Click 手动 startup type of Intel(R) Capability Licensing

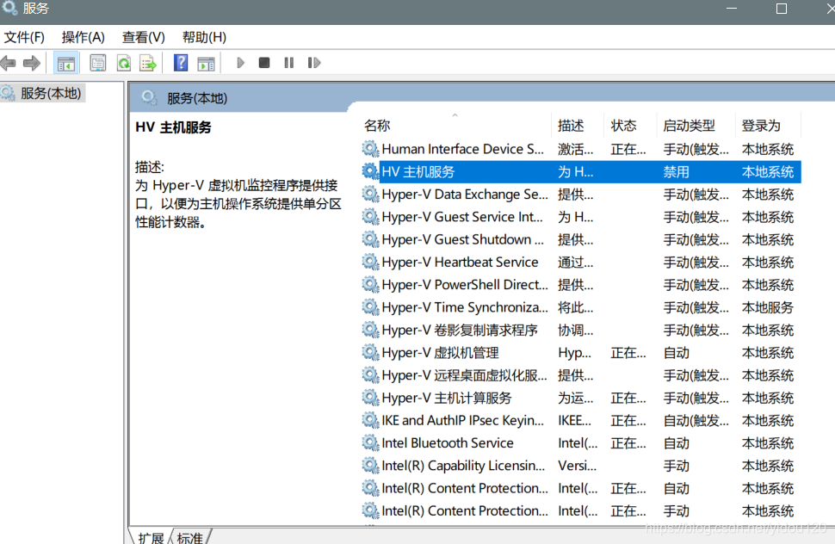[677, 466]
